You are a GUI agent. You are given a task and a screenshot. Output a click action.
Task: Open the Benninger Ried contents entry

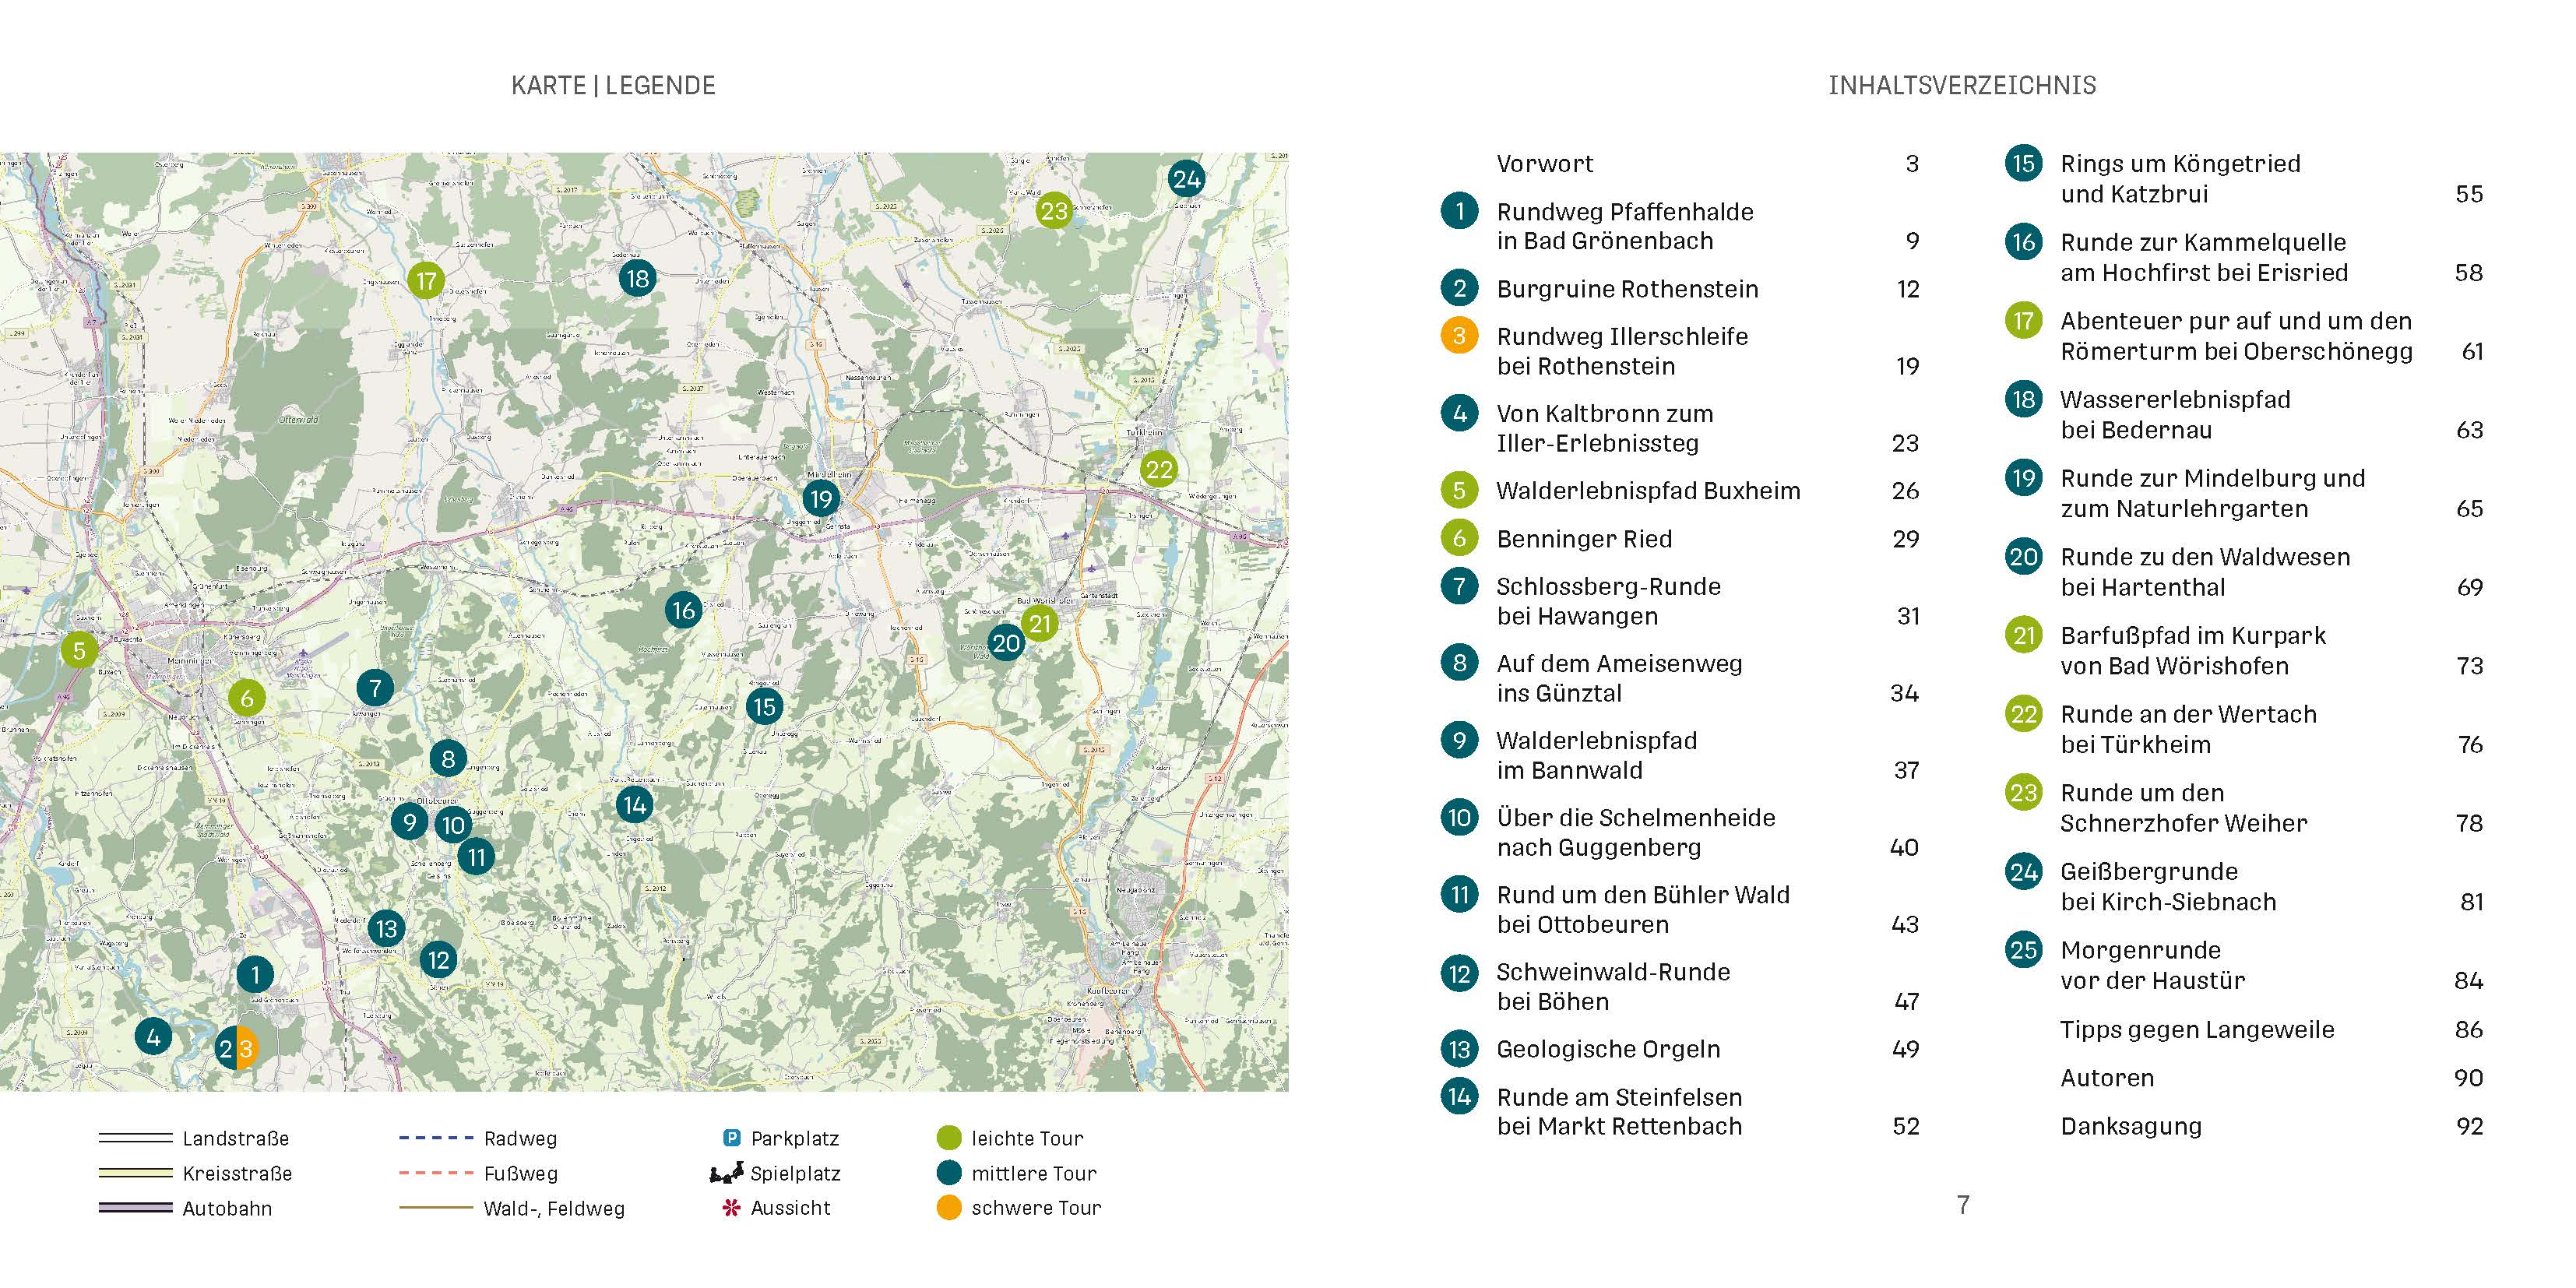(x=1583, y=539)
